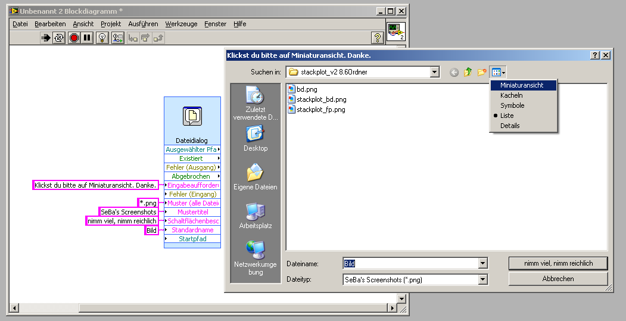The height and width of the screenshot is (321, 626).
Task: Expand the Suchen in folder dropdown
Action: tap(435, 72)
